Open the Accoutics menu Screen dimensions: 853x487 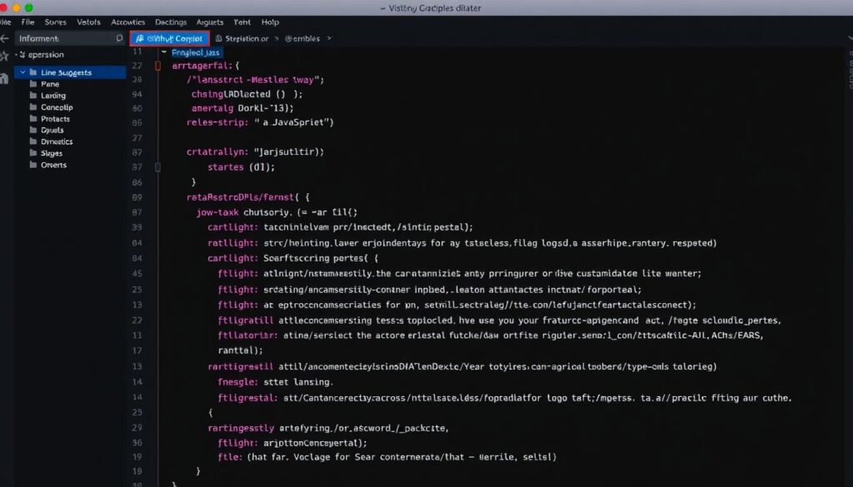tap(127, 22)
